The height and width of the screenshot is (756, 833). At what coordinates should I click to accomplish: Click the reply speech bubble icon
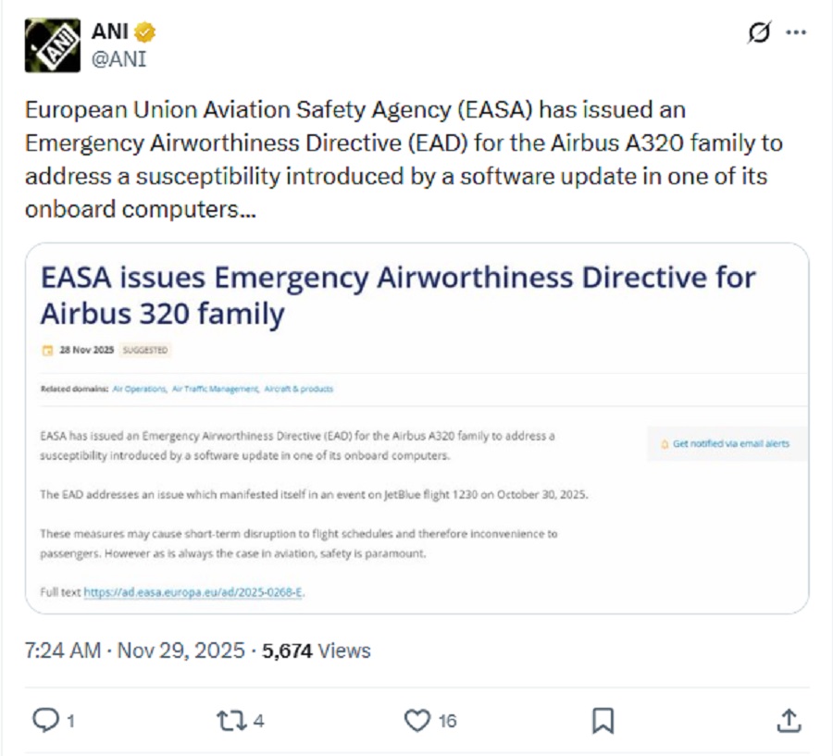45,719
